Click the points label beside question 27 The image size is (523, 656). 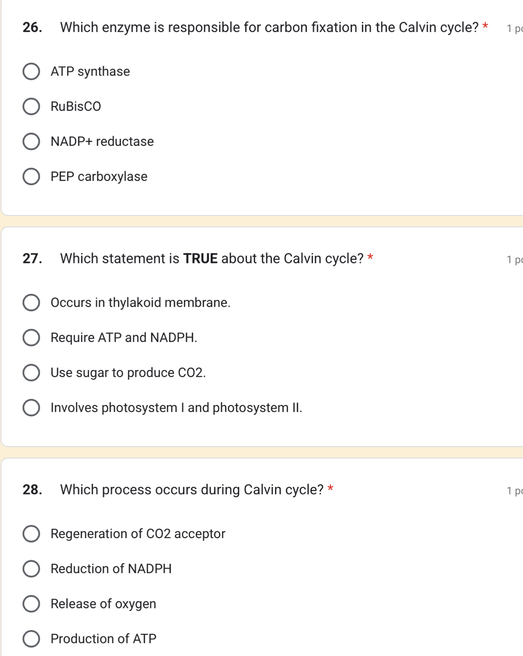coord(515,259)
